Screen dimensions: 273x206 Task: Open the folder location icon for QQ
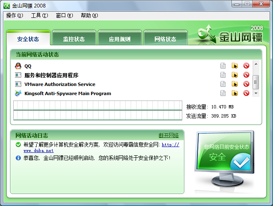pos(235,66)
